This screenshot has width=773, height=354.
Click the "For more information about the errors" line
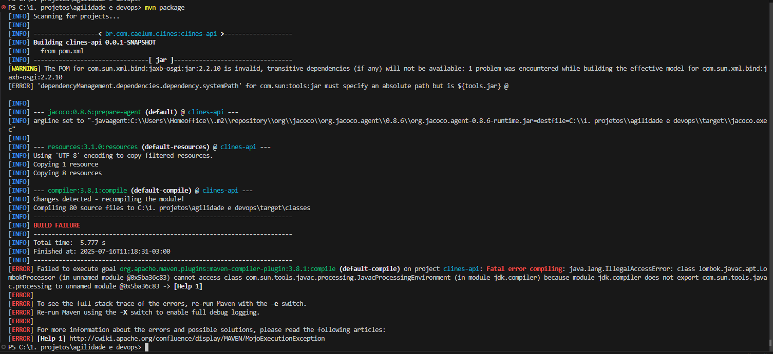[212, 330]
